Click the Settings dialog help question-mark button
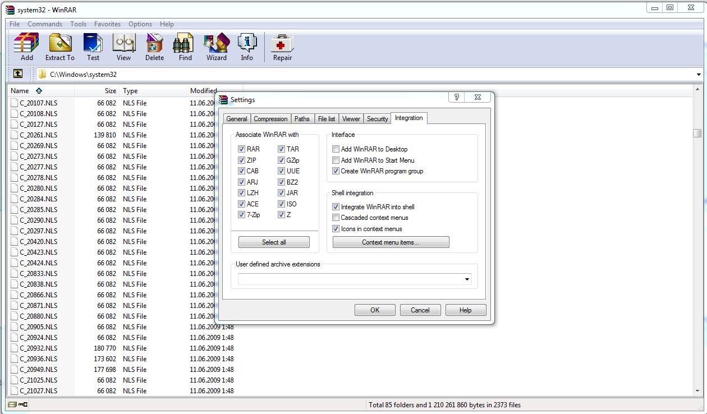 (x=457, y=97)
